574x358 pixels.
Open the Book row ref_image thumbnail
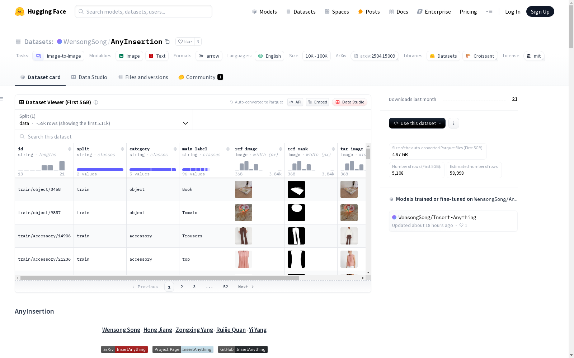click(x=244, y=189)
